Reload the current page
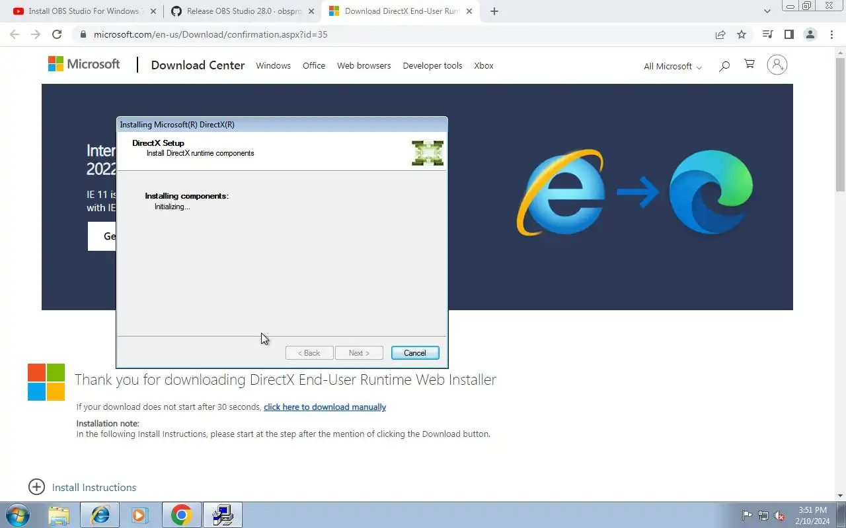 click(57, 34)
